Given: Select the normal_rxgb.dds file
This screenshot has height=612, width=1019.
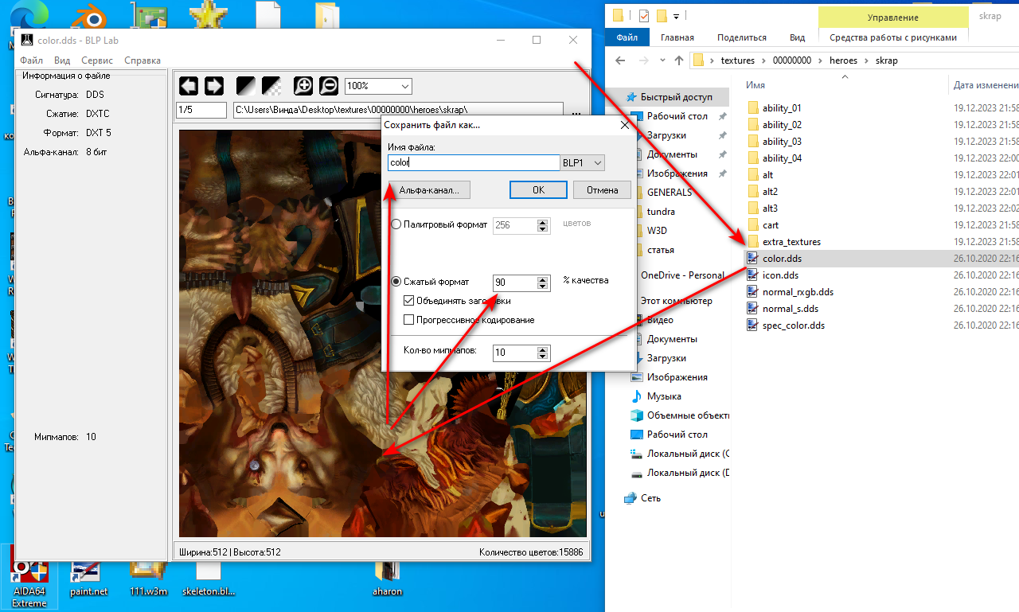Looking at the screenshot, I should tap(798, 291).
